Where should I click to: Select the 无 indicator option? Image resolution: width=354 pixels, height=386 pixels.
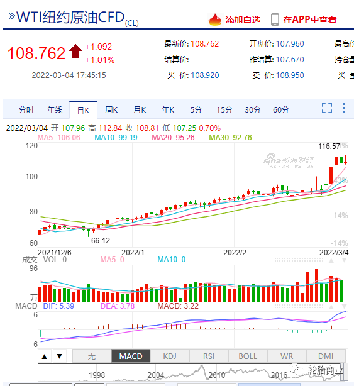(92, 356)
